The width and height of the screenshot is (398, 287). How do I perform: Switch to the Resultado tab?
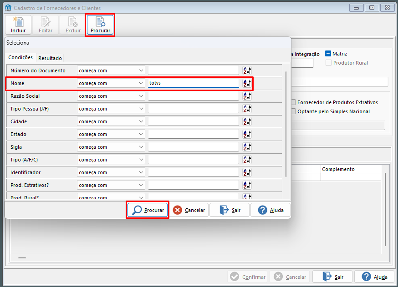coord(50,58)
